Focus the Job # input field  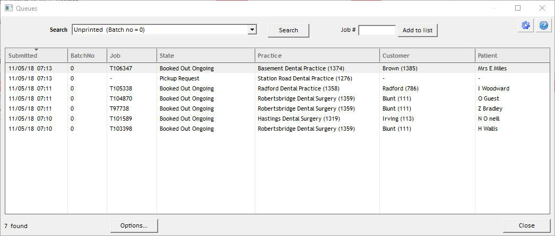377,30
